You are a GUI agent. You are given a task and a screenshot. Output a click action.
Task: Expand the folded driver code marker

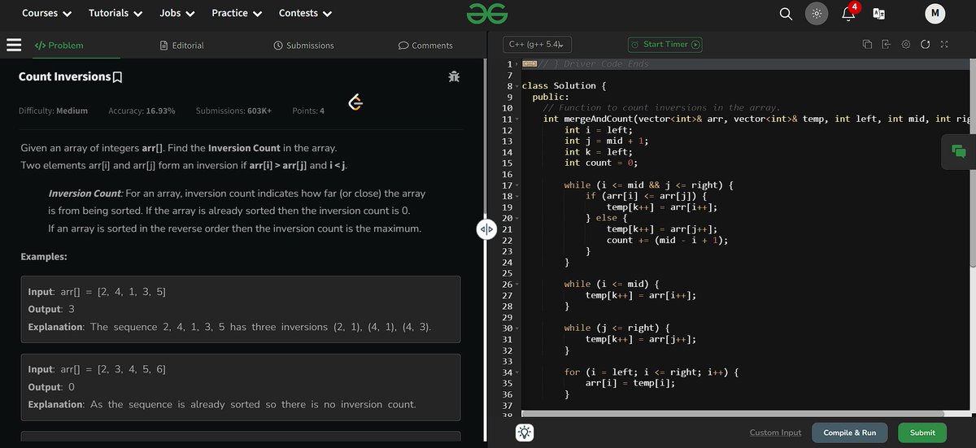[x=529, y=63]
